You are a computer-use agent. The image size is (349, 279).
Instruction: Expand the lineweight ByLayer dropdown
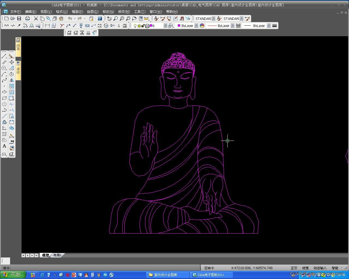coord(269,26)
